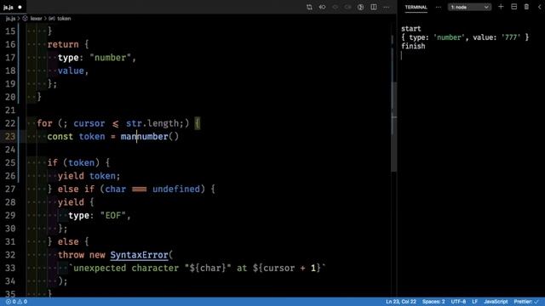
Task: Click the greyed previous change icon
Action: click(335, 7)
